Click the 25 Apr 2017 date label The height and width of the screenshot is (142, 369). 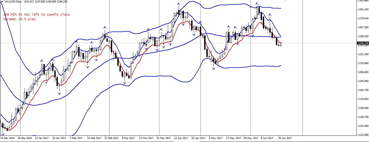(198, 138)
